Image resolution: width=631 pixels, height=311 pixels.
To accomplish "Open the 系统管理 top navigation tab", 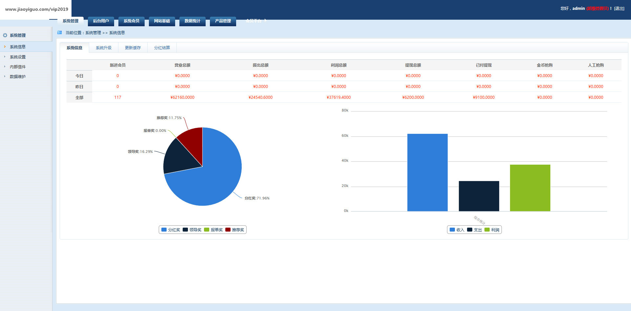I will point(71,21).
